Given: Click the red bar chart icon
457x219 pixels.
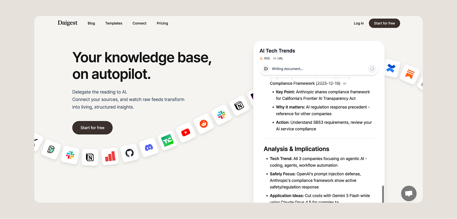Looking at the screenshot, I should [110, 156].
